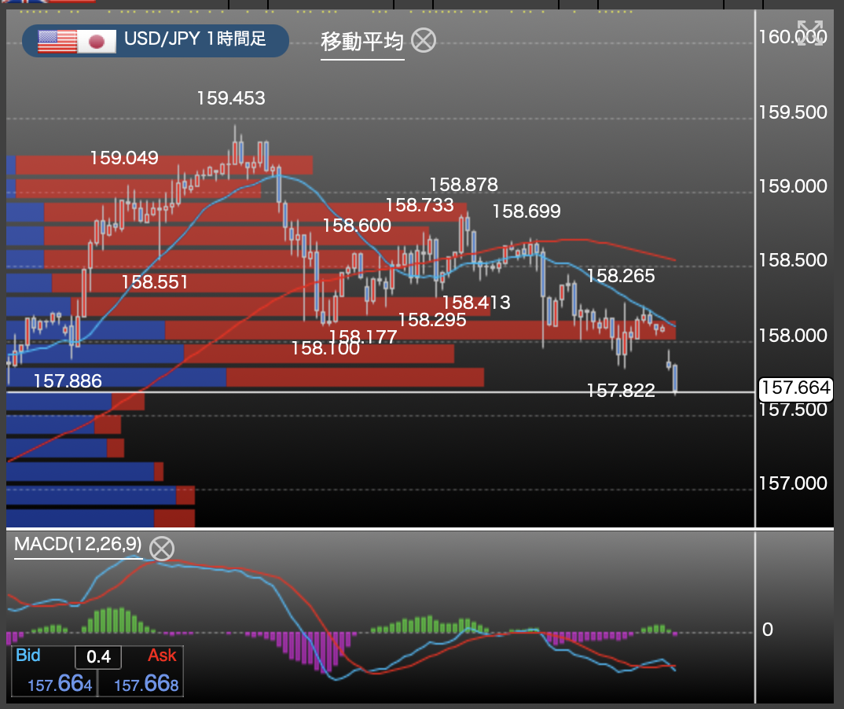Screen dimensions: 844x709
Task: Click the latest blue candlestick
Action: (675, 377)
